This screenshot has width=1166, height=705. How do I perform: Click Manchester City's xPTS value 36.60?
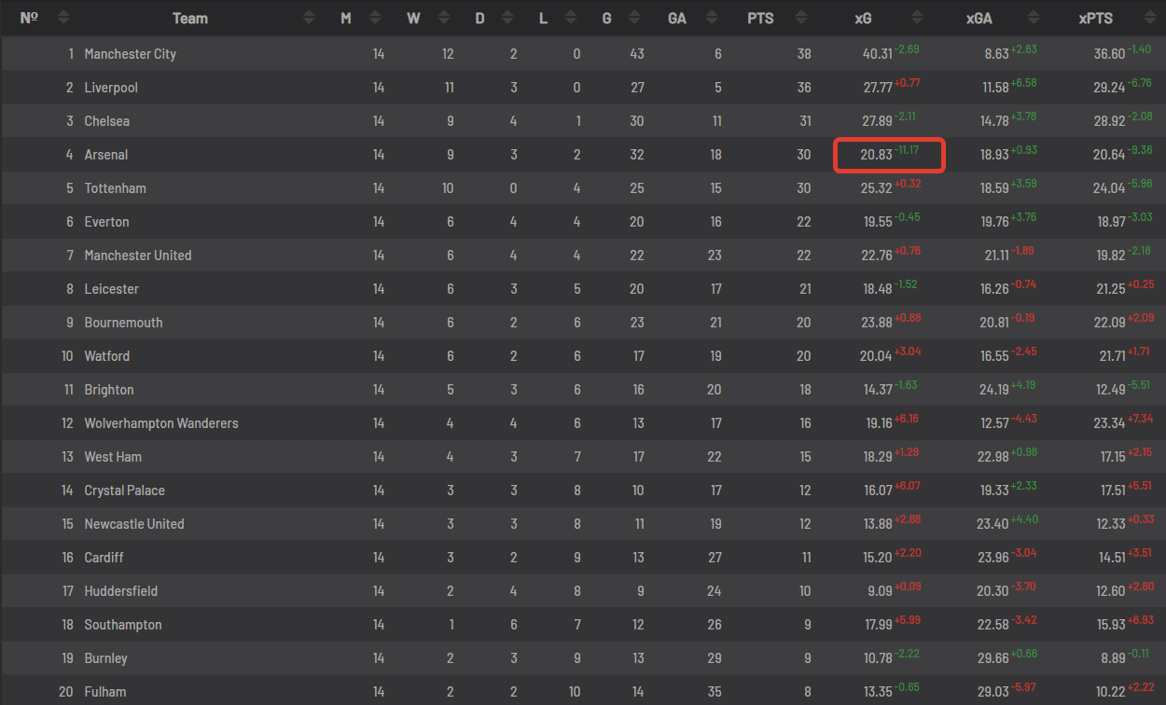(1109, 54)
